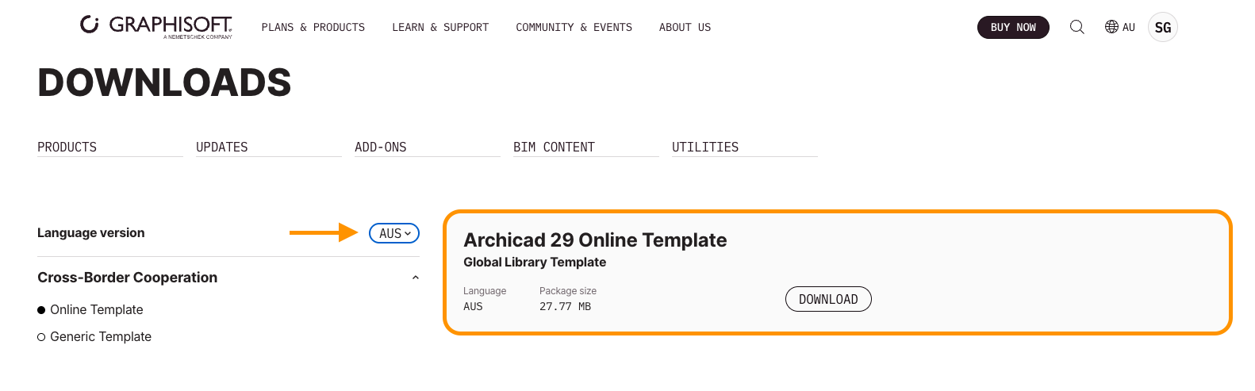Open the search magnifier icon
The width and height of the screenshot is (1255, 391).
tap(1077, 27)
